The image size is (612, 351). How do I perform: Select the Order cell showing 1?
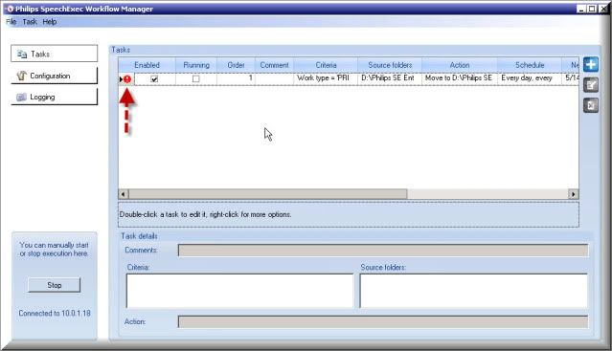point(236,78)
